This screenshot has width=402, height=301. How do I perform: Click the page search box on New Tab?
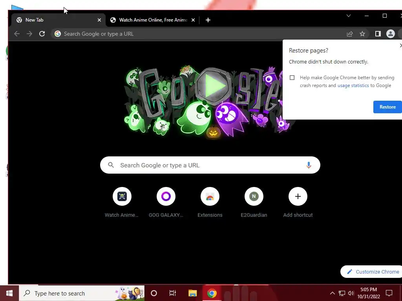pyautogui.click(x=210, y=165)
